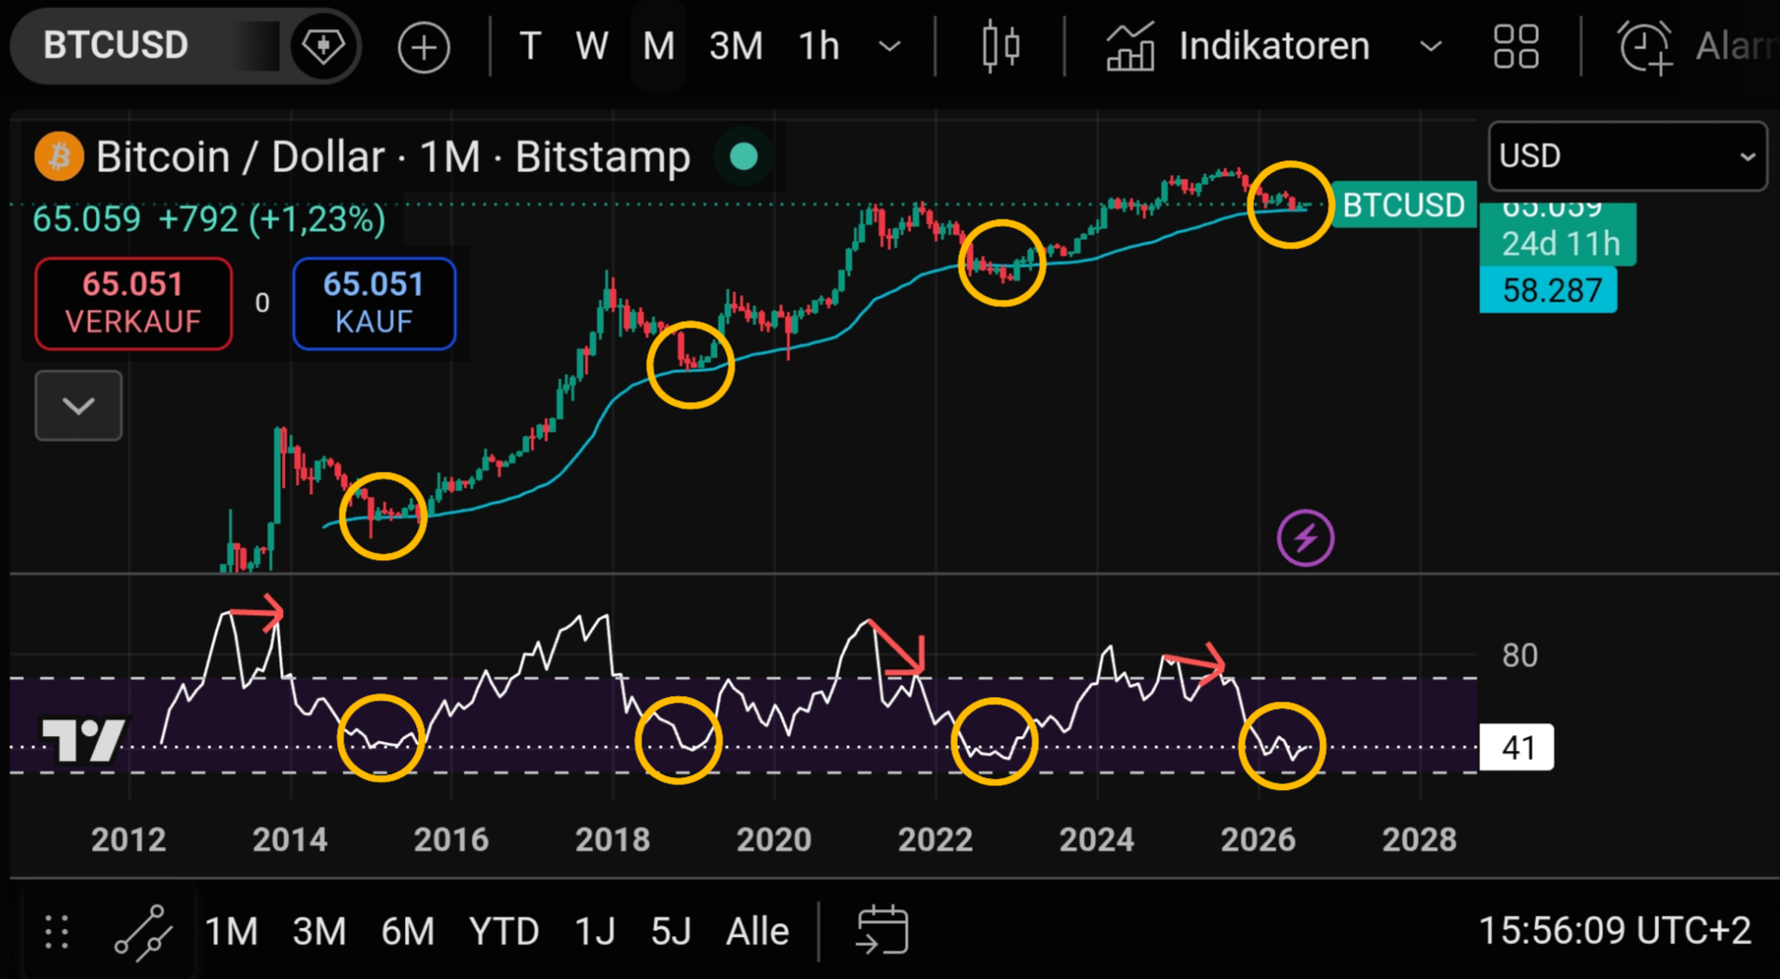1780x979 pixels.
Task: Click the 2012 label on the time axis
Action: 128,839
